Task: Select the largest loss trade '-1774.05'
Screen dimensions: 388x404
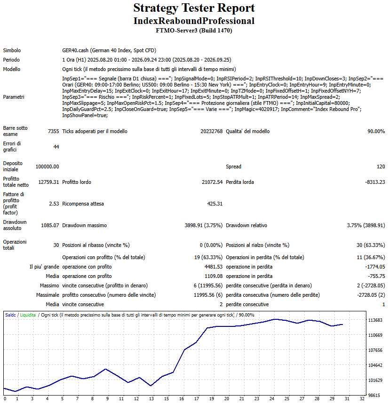Action: (375, 267)
